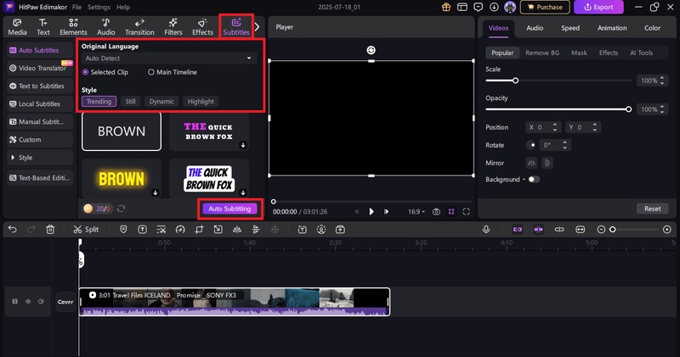The image size is (680, 357).
Task: Open the 16:9 aspect ratio dropdown
Action: [x=416, y=212]
